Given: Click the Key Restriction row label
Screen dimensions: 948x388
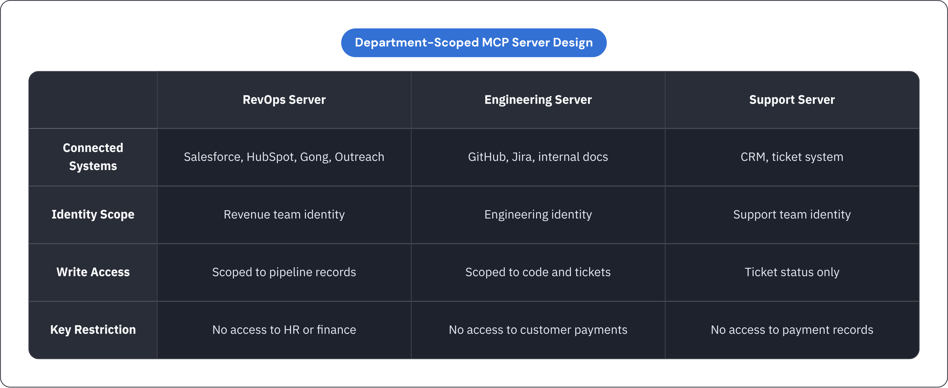Looking at the screenshot, I should coord(93,330).
